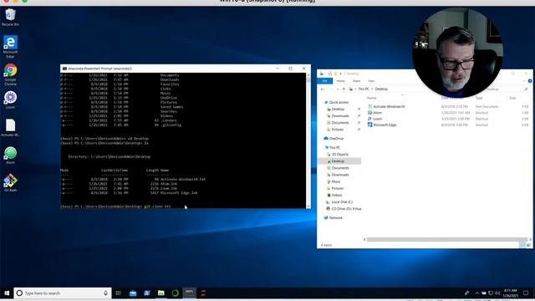Open the taskbar clock and date
Viewport: 535px width, 301px height.
coord(510,293)
